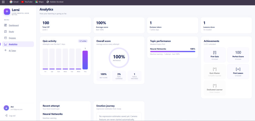The width and height of the screenshot is (255, 121).
Task: Open the Quizzes menu item
Action: 12,38
